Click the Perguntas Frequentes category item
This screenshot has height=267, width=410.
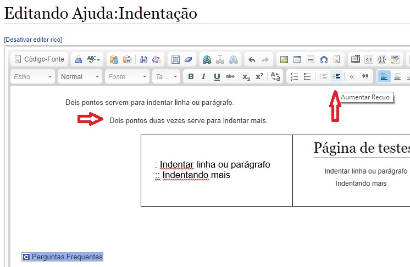tap(63, 257)
